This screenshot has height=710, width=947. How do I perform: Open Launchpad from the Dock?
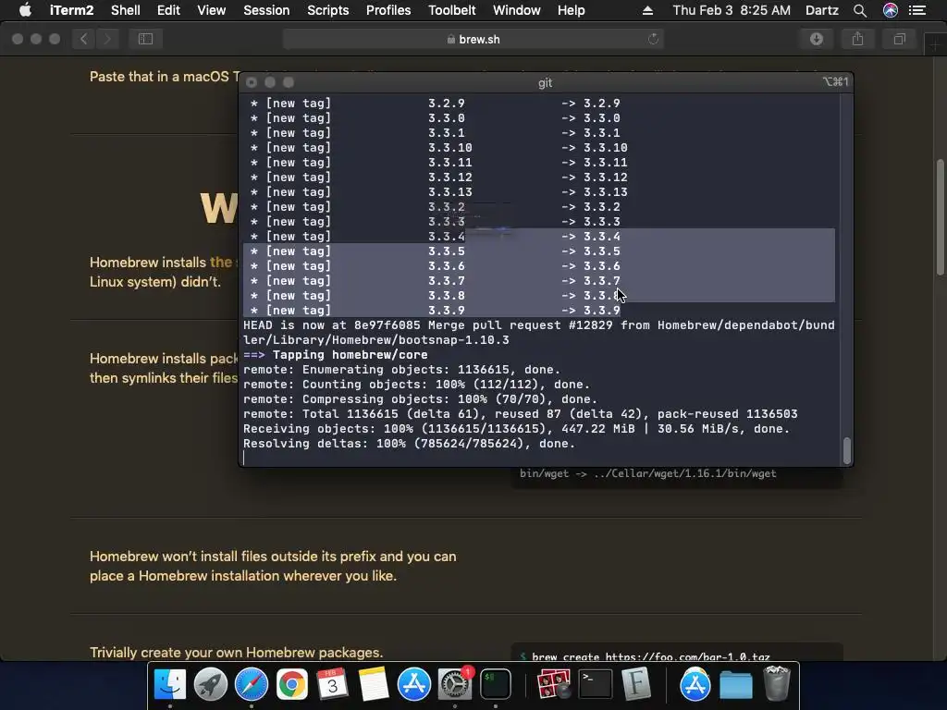(210, 685)
